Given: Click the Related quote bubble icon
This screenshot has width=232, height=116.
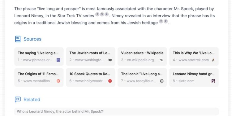Looking at the screenshot, I should [x=18, y=99].
